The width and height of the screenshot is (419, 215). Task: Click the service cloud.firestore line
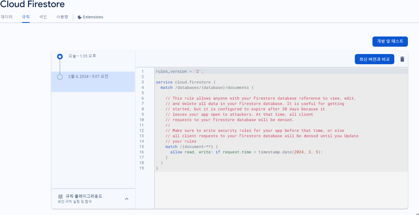pyautogui.click(x=186, y=82)
